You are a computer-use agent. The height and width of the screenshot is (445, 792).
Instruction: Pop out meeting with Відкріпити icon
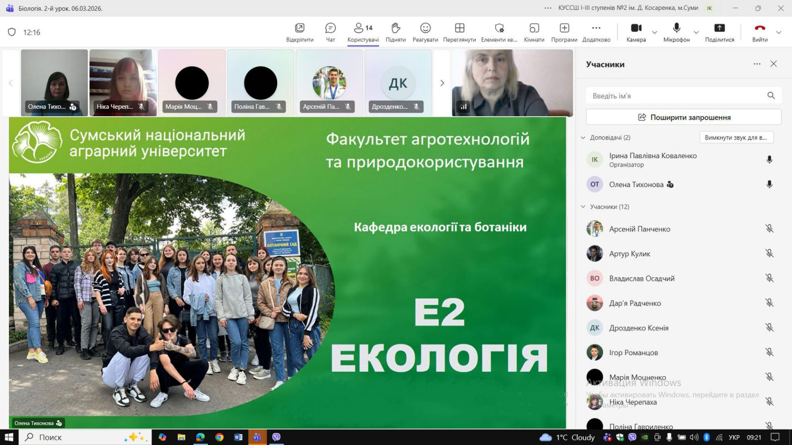[x=299, y=28]
